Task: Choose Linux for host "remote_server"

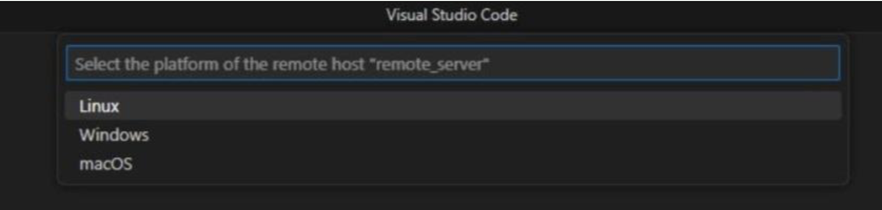Action: (100, 107)
